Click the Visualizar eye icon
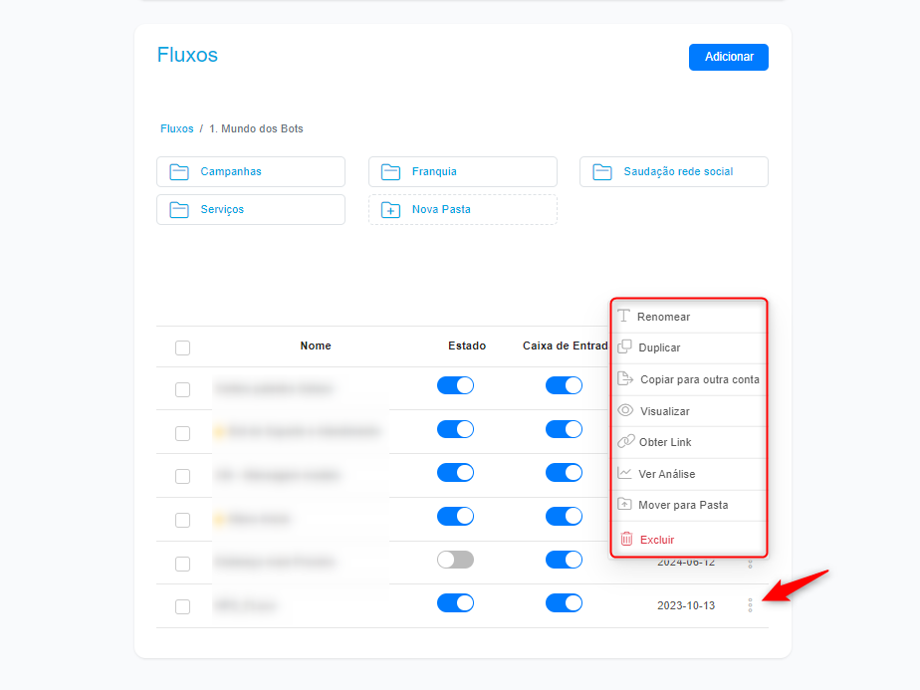 (x=625, y=410)
